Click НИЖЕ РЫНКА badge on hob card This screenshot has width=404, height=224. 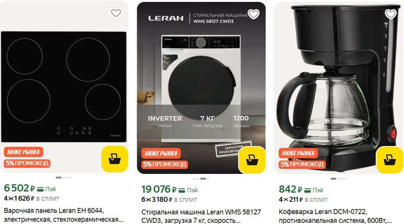(23, 152)
